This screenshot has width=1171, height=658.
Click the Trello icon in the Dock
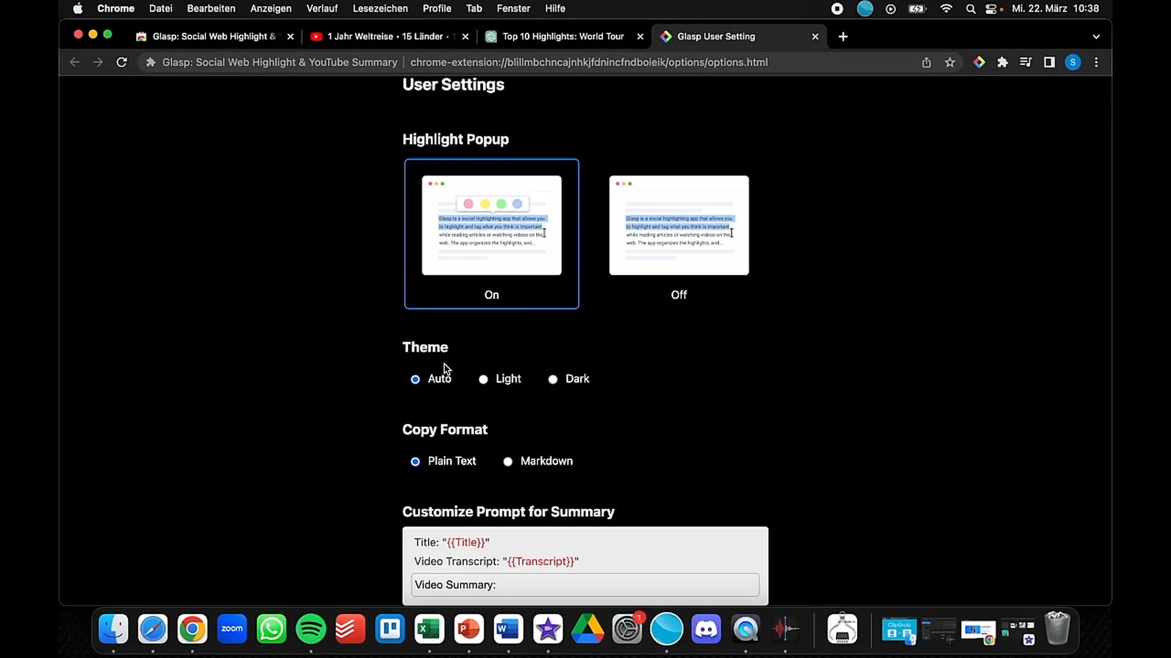pyautogui.click(x=390, y=629)
